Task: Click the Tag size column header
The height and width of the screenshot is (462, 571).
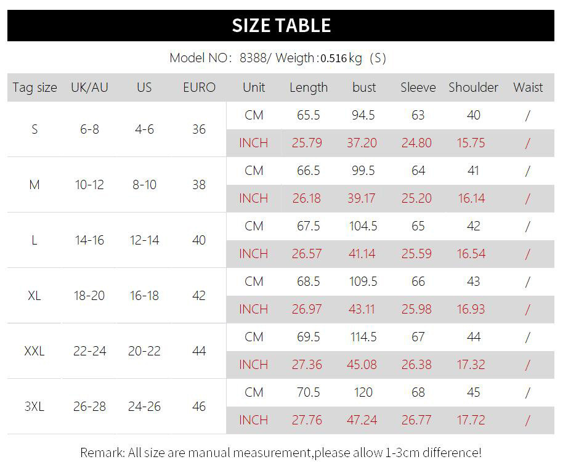Action: click(x=34, y=87)
